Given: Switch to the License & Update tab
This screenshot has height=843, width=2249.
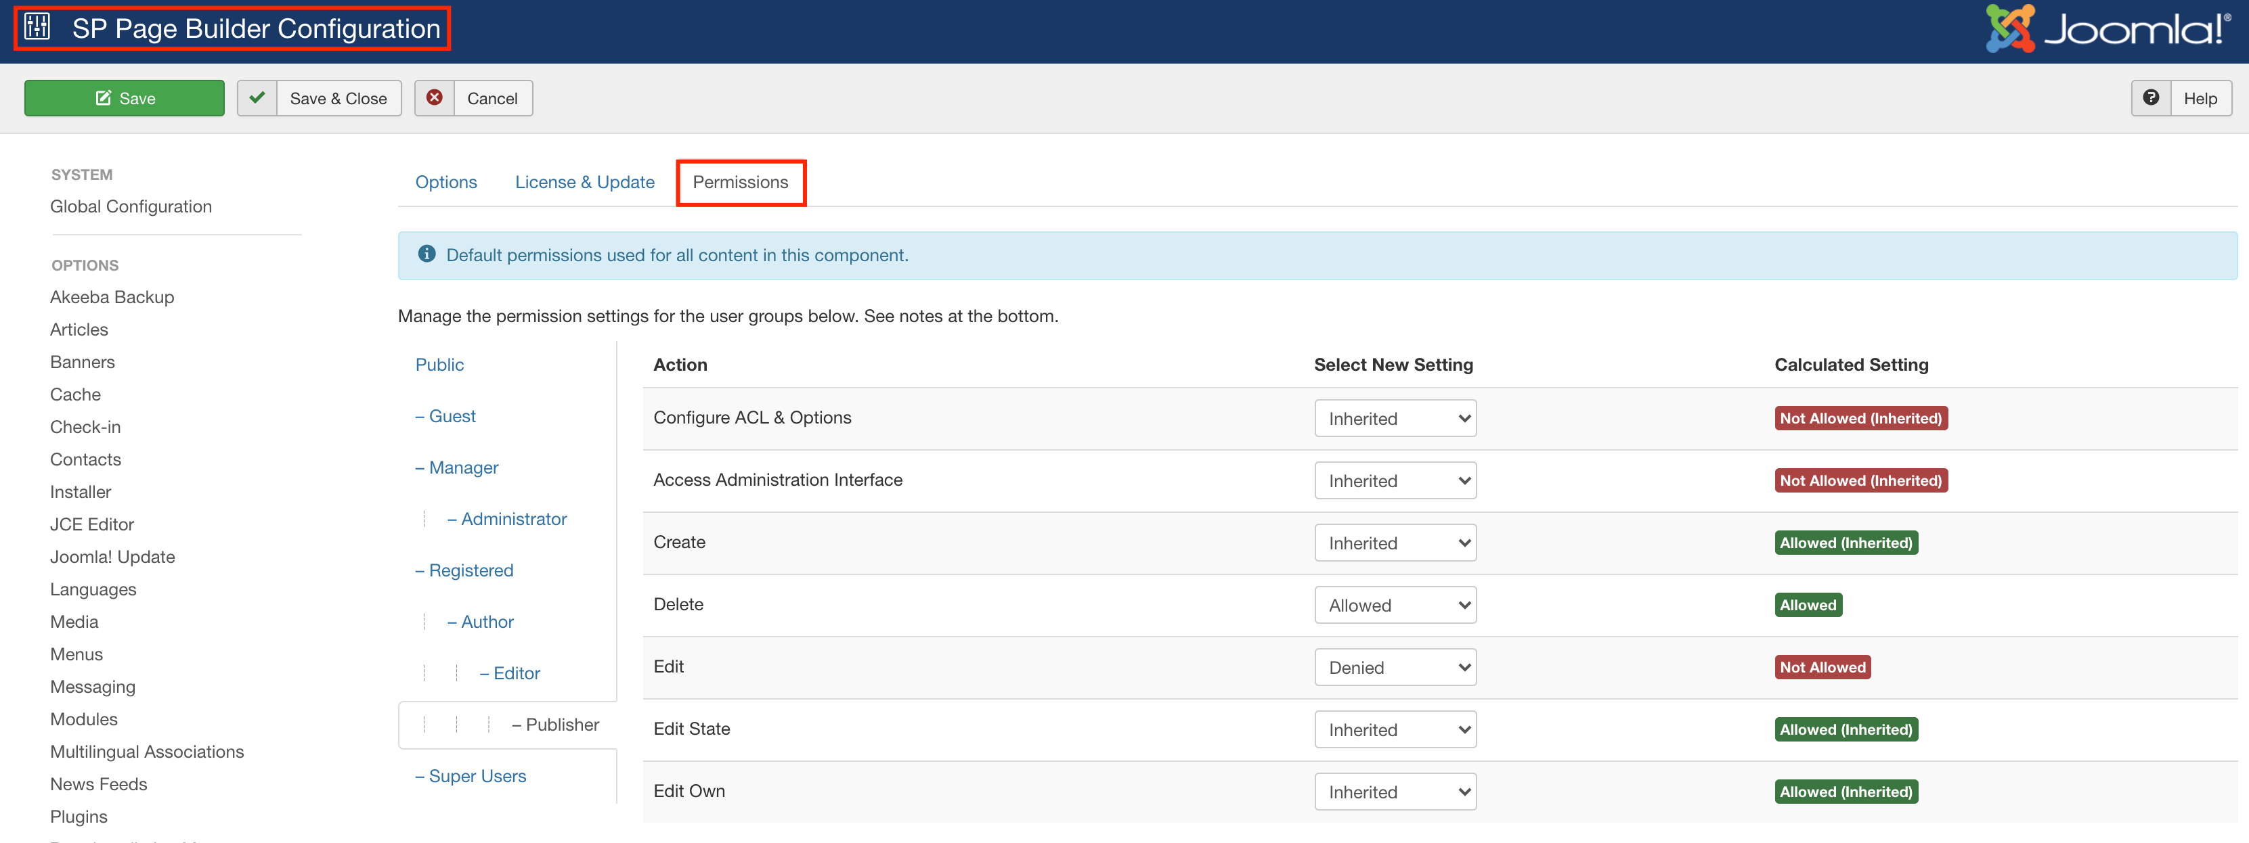Looking at the screenshot, I should tap(584, 181).
